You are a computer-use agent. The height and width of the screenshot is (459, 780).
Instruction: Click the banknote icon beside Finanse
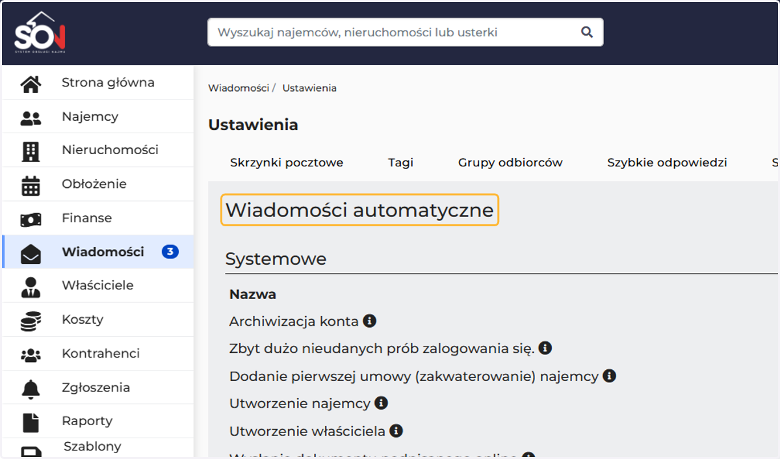pyautogui.click(x=31, y=219)
